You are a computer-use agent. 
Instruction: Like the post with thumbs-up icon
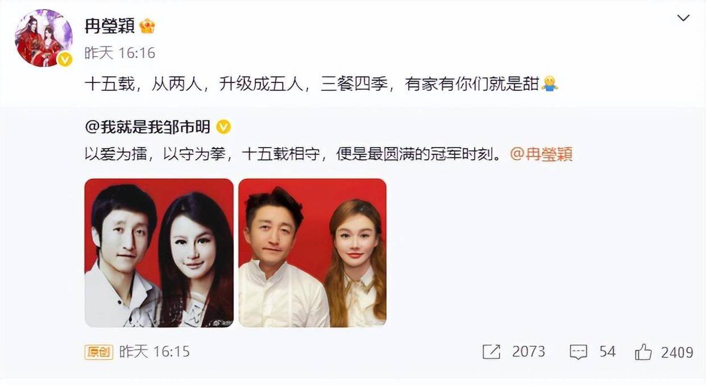643,352
